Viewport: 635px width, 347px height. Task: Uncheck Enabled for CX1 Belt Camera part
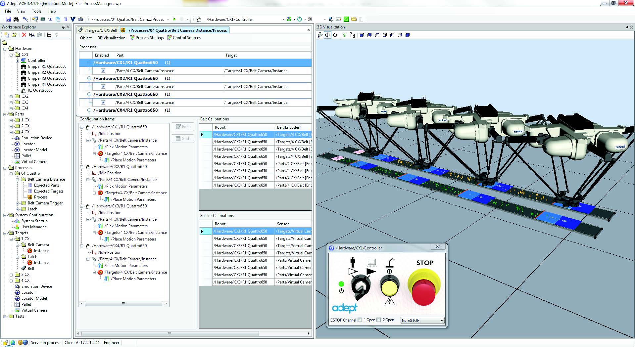(103, 71)
